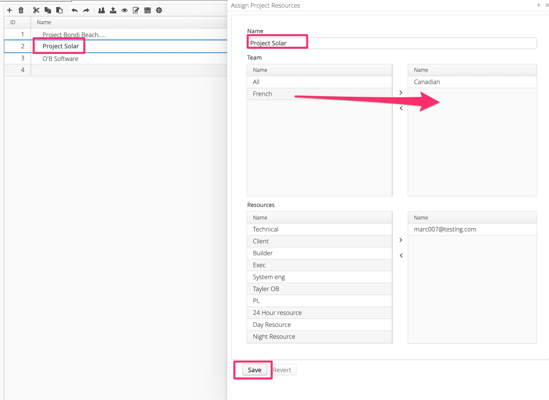Select the Tayler OB resource

[x=320, y=289]
